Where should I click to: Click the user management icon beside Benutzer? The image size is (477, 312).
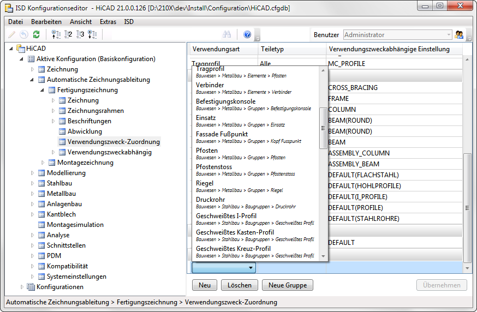point(459,35)
